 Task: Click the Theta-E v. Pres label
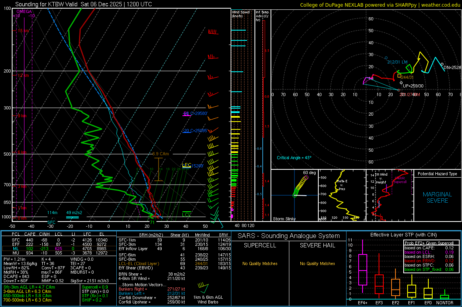[x=342, y=185]
